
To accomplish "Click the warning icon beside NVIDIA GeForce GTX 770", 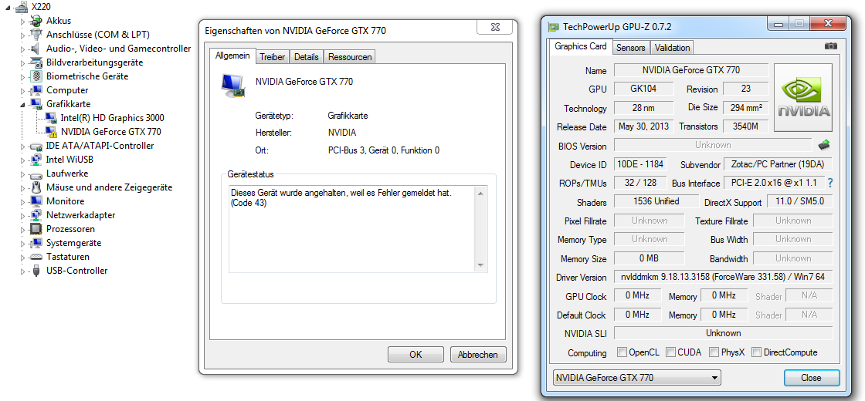I will pyautogui.click(x=51, y=132).
